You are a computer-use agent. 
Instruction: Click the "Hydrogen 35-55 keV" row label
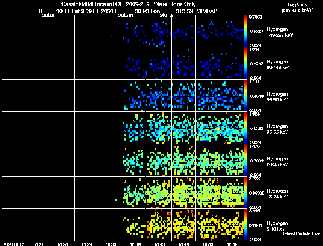[277, 129]
